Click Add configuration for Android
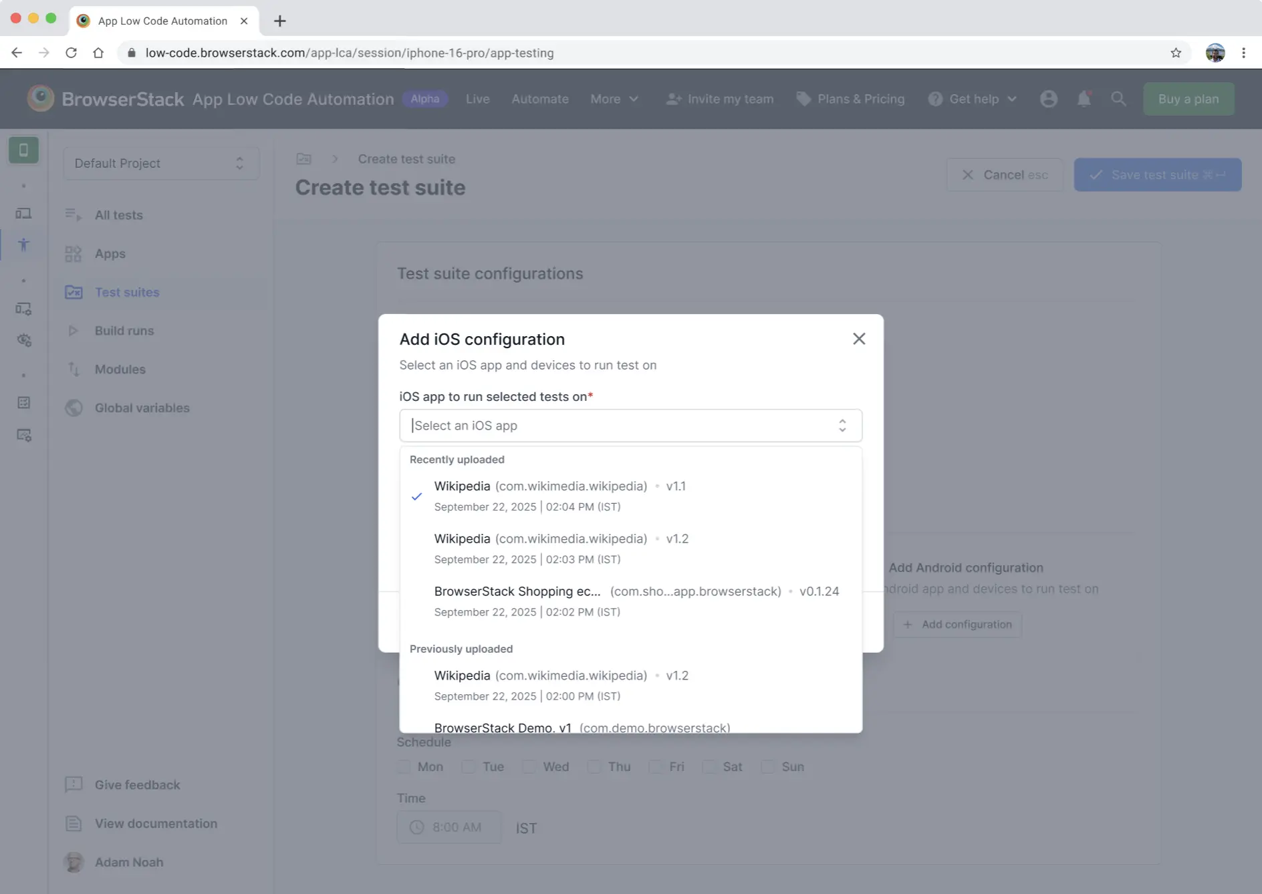1262x894 pixels. pyautogui.click(x=957, y=624)
